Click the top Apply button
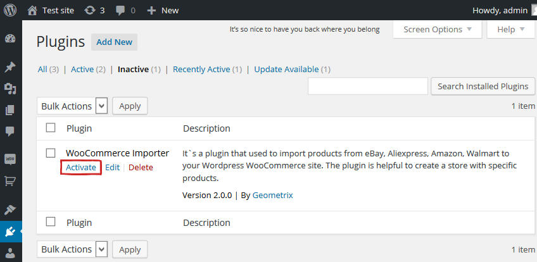 point(130,106)
